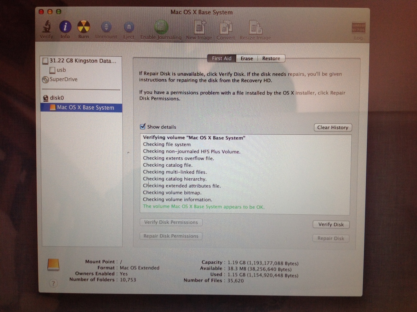Switch to the Erase tab
417x312 pixels.
247,58
